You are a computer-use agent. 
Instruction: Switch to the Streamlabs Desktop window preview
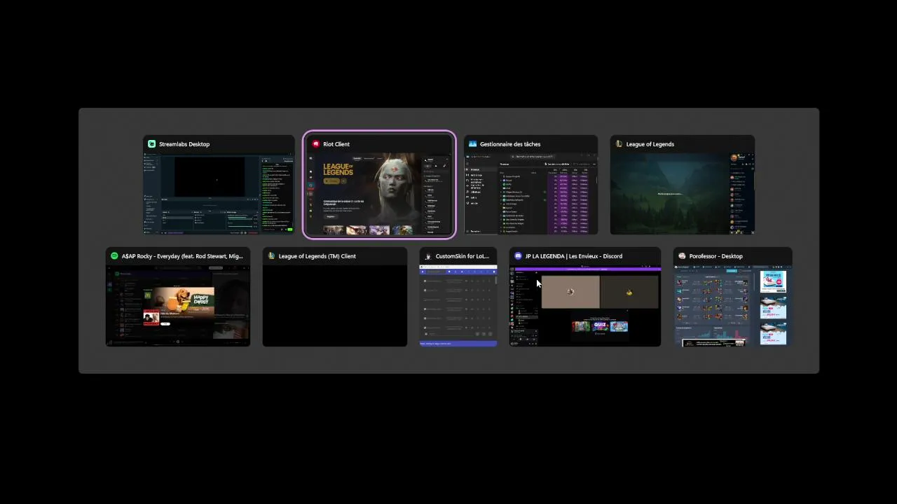[x=219, y=194]
